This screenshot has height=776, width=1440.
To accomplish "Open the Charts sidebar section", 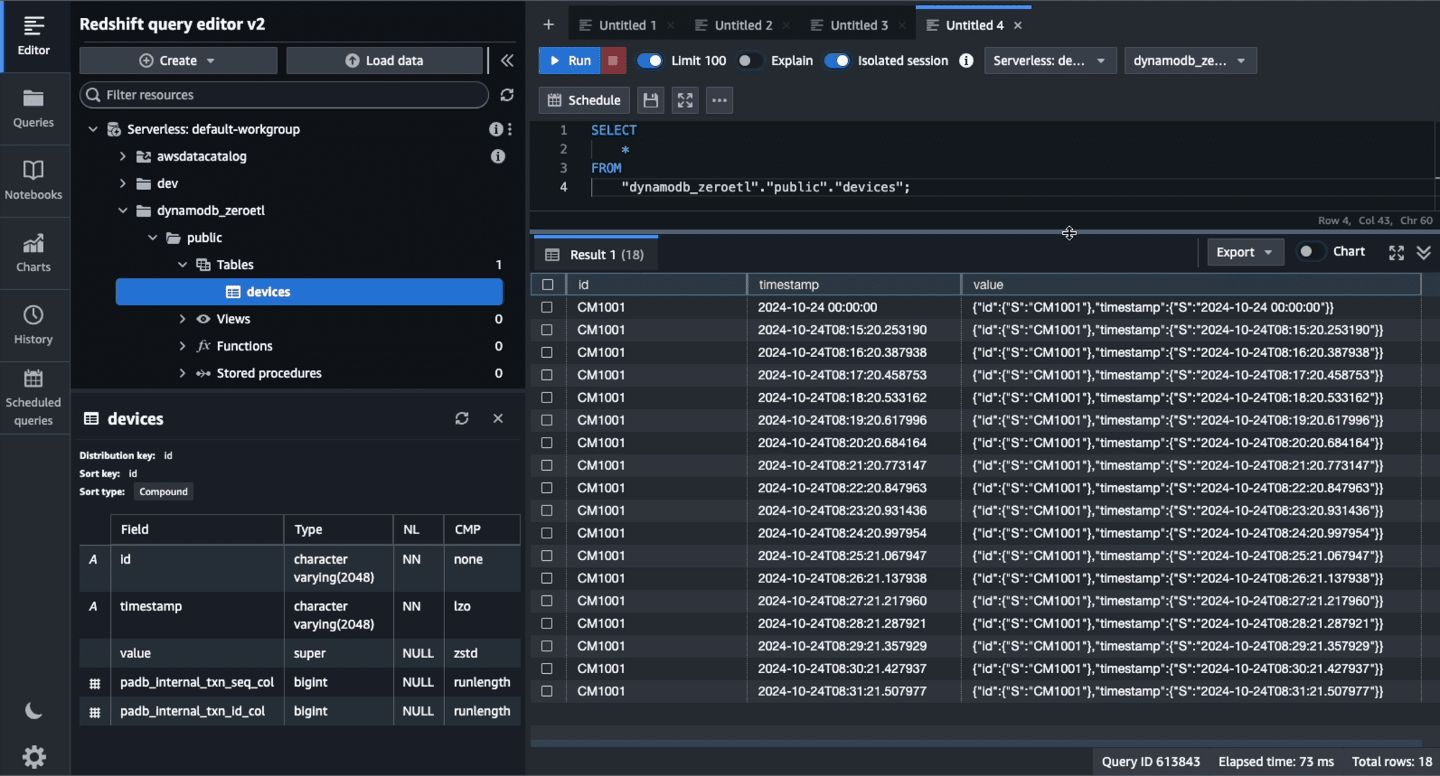I will coord(34,252).
